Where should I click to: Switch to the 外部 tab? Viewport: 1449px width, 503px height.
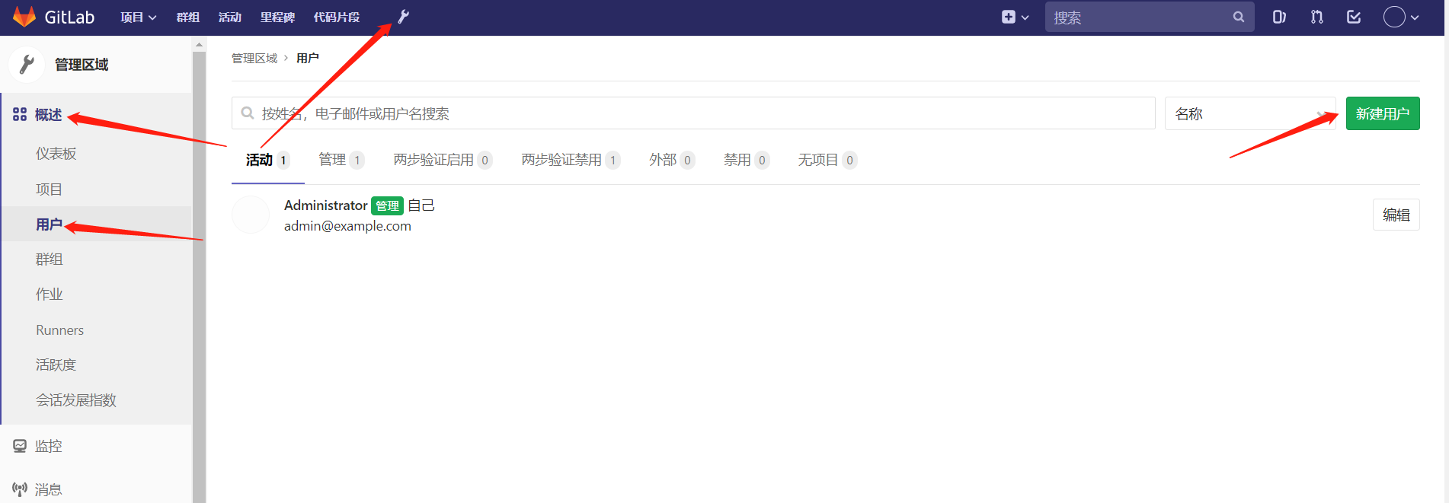point(671,160)
